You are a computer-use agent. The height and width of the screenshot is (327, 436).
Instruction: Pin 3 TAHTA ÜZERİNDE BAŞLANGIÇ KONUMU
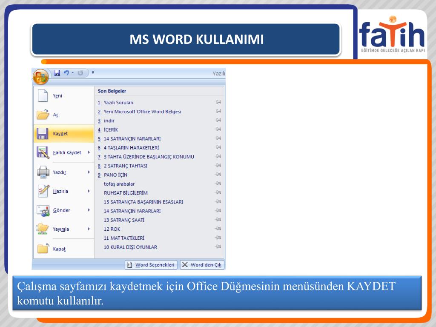[218, 156]
